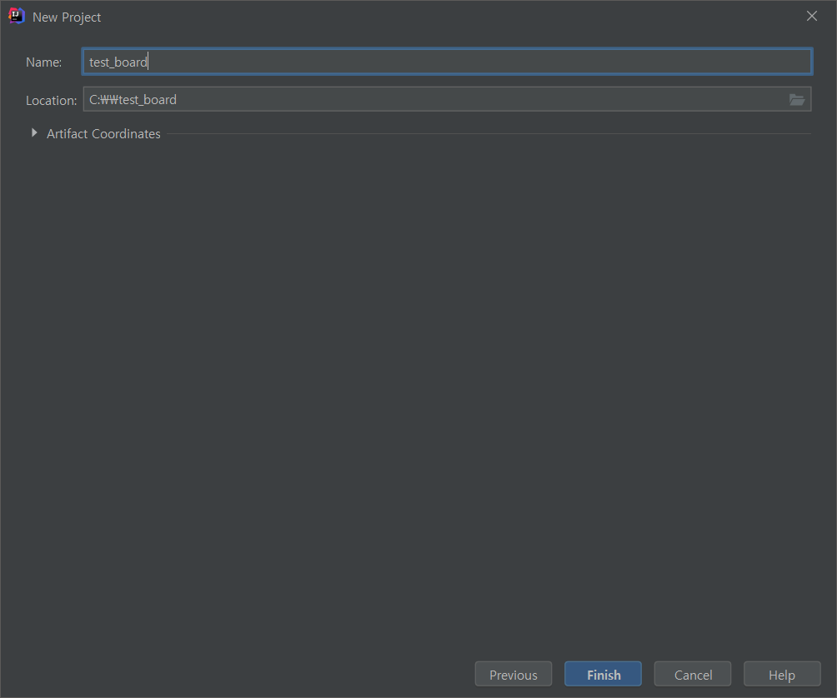Viewport: 837px width, 698px height.
Task: Close the New Project window
Action: click(x=811, y=16)
